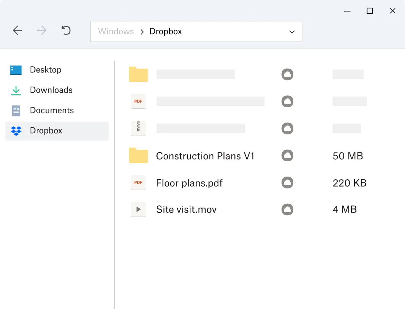Screen dimensions: 405x321
Task: Click the green Downloads arrow icon
Action: tap(16, 90)
